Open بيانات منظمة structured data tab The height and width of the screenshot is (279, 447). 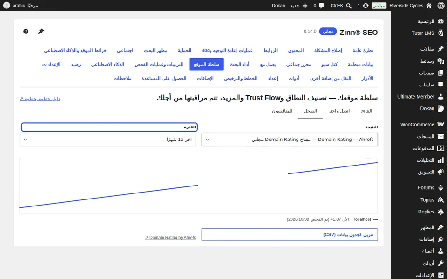pos(360,64)
